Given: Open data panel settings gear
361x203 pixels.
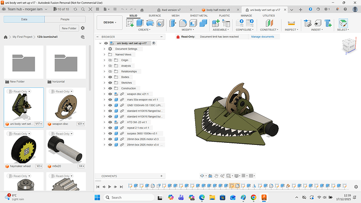Looking at the screenshot, I should pos(83,28).
